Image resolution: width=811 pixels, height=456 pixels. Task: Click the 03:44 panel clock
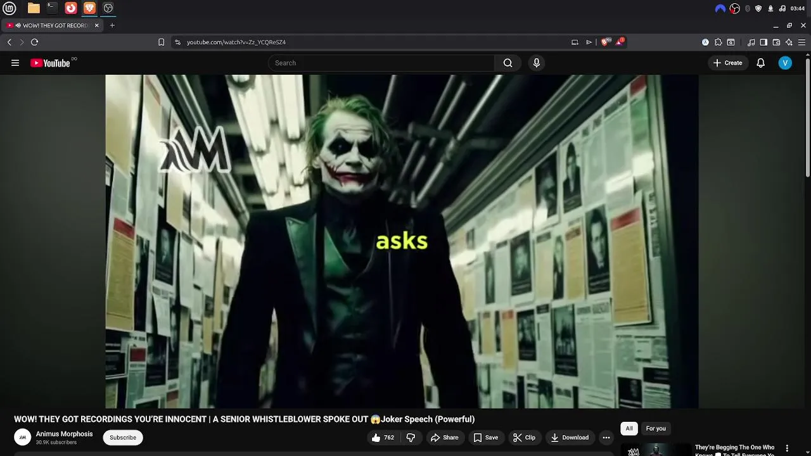tap(798, 8)
